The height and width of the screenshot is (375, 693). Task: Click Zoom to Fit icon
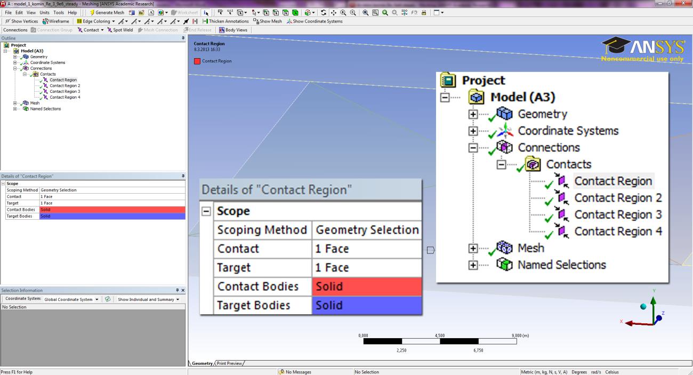(365, 12)
